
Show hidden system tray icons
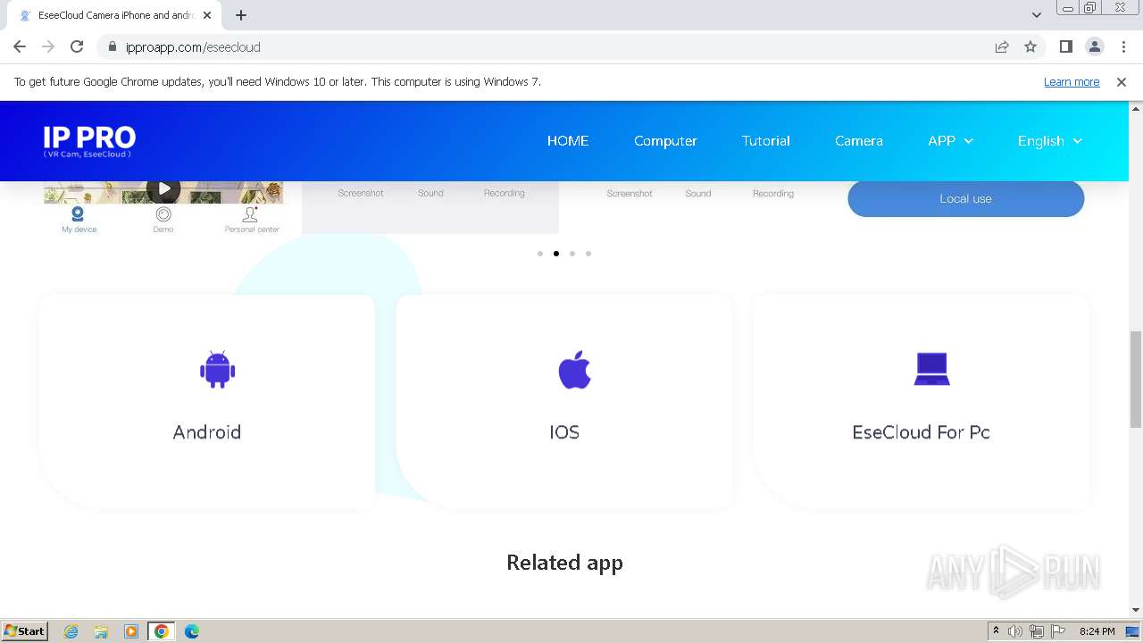click(x=996, y=631)
